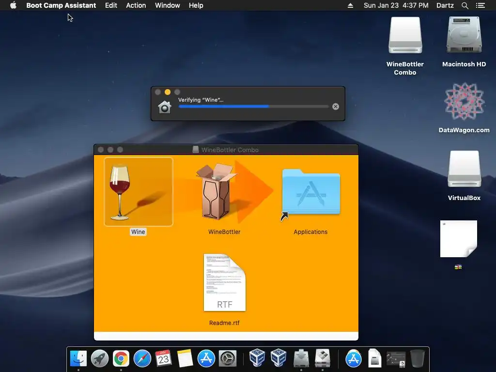
Task: Click the WineBottler name label
Action: pos(224,232)
